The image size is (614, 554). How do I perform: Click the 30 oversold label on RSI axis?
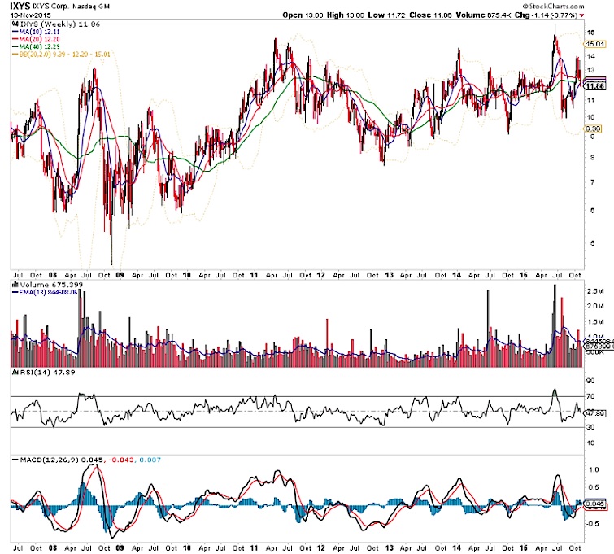pyautogui.click(x=591, y=427)
